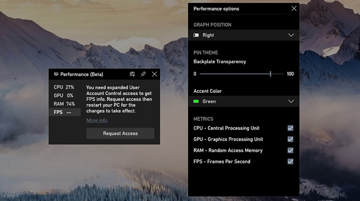The height and width of the screenshot is (201, 360).
Task: Disable GPU - Graphics Processing Unit metric
Action: 290,139
